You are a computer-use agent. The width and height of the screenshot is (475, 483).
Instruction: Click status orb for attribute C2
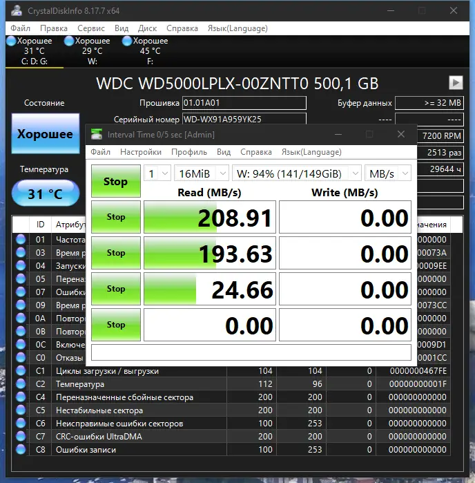click(21, 383)
